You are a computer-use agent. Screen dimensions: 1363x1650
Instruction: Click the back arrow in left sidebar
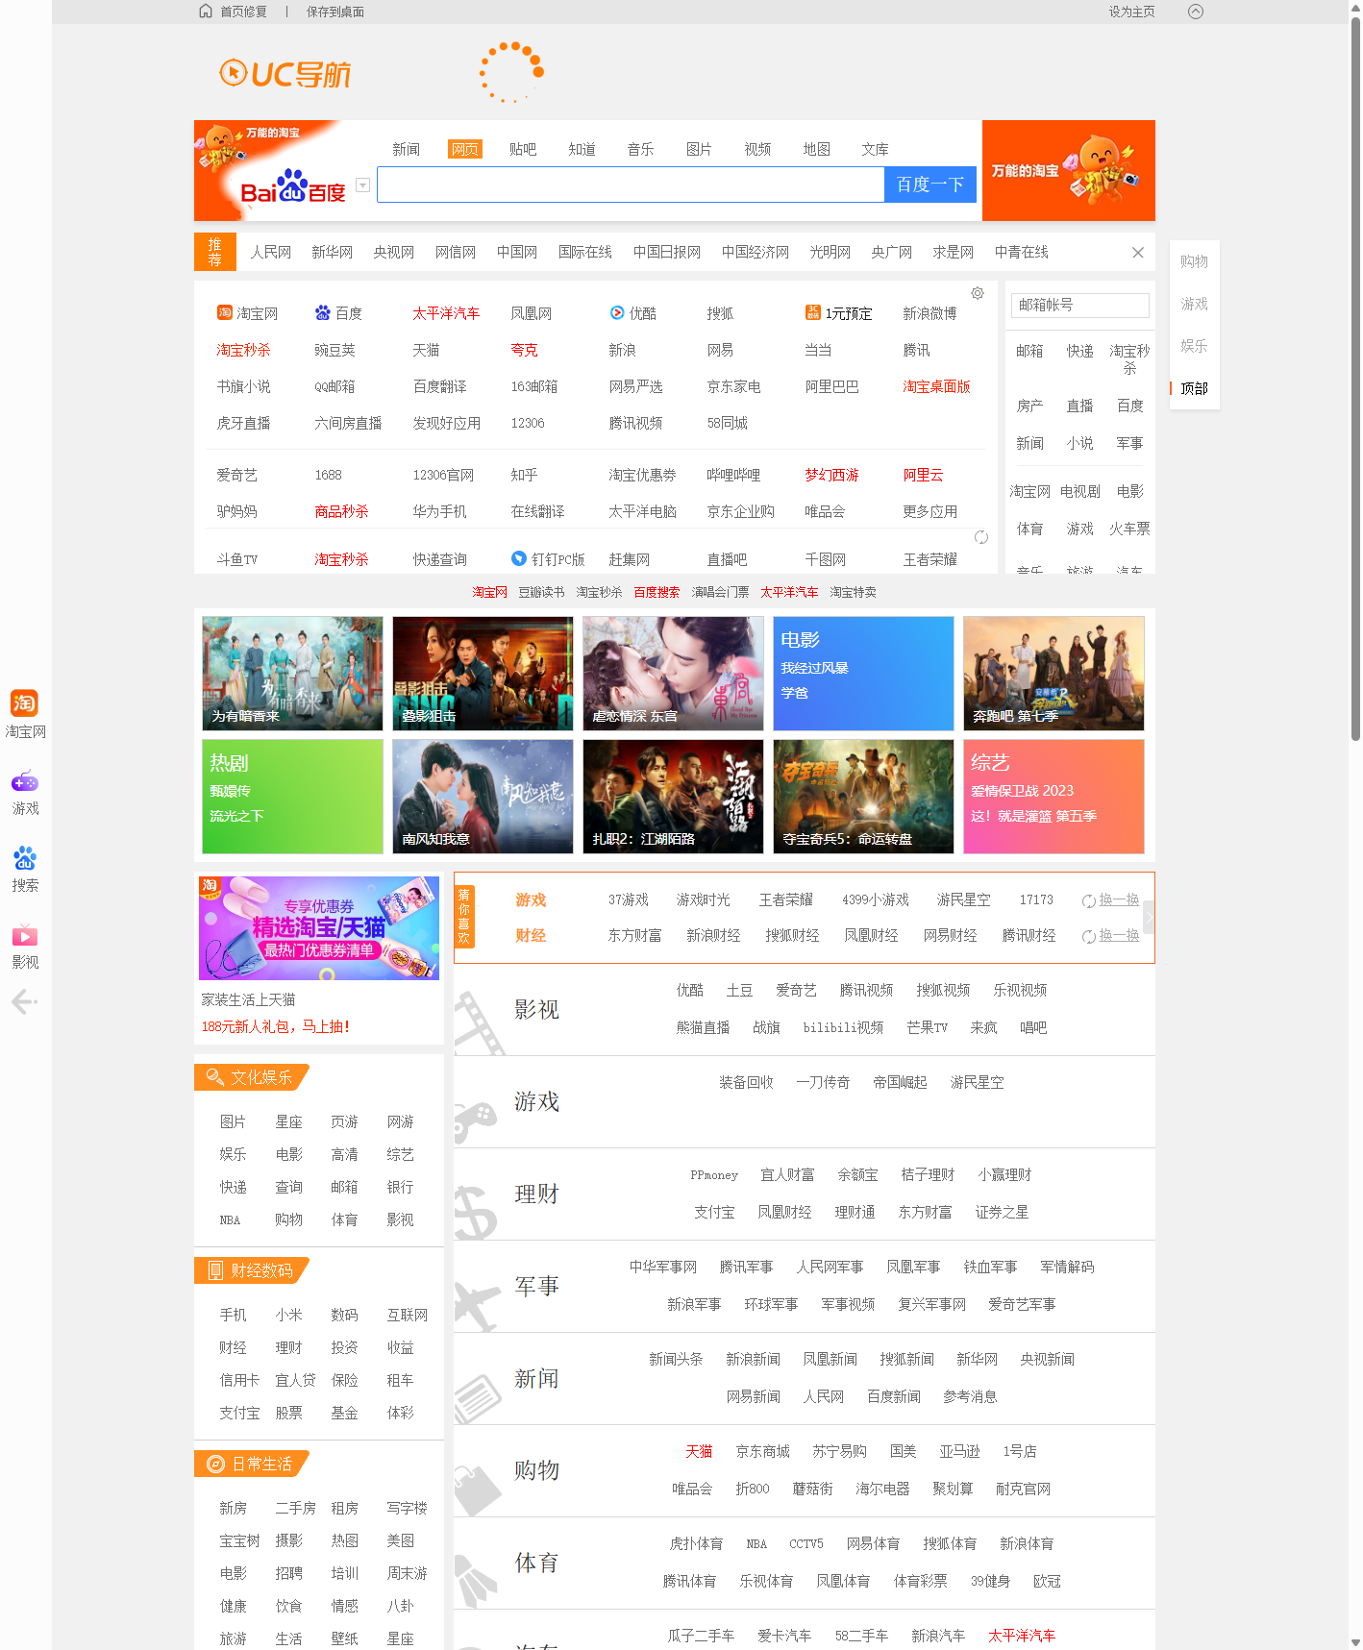(x=24, y=1002)
